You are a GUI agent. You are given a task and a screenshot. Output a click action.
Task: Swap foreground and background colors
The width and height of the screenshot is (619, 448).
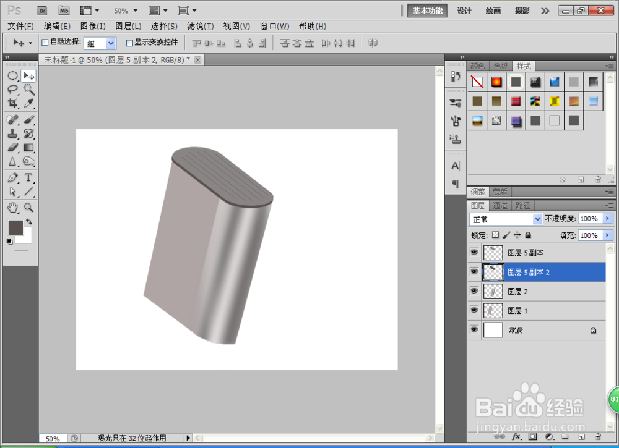[x=29, y=221]
